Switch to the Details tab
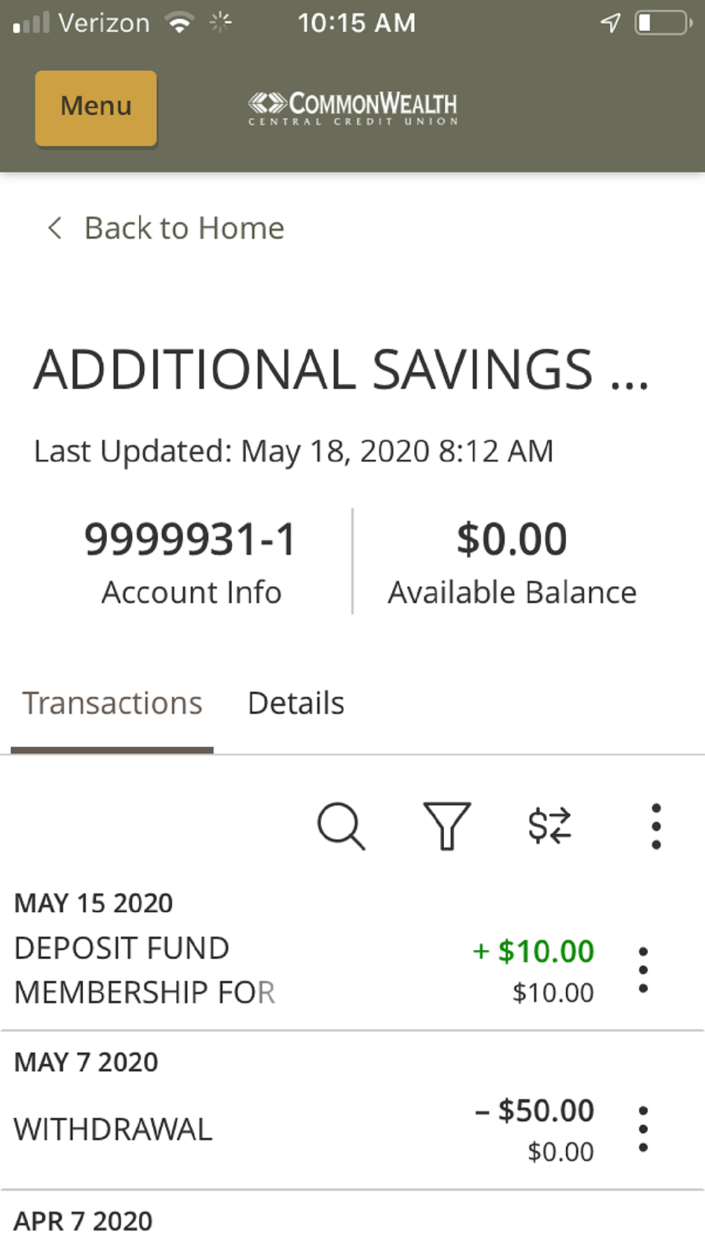Screen dimensions: 705x1255 coord(296,703)
